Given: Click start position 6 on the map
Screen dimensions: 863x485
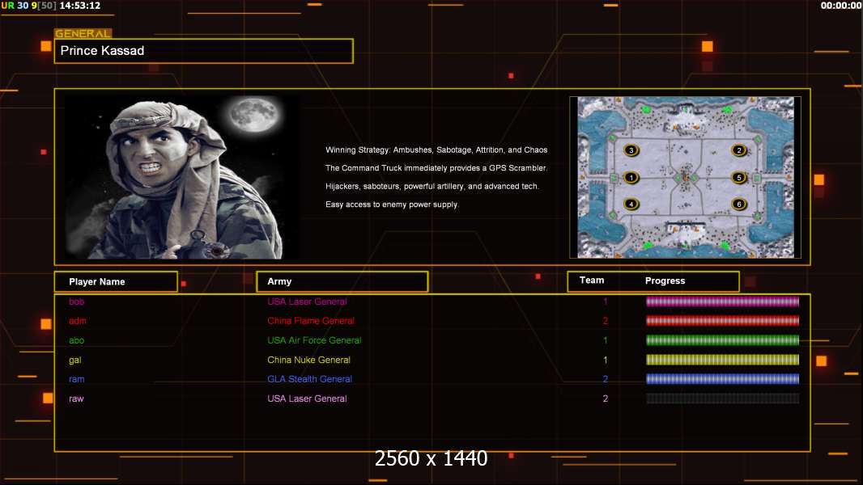Looking at the screenshot, I should [738, 204].
